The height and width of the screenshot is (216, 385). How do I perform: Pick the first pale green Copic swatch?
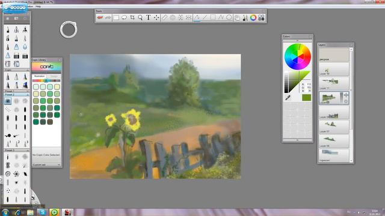(x=36, y=86)
